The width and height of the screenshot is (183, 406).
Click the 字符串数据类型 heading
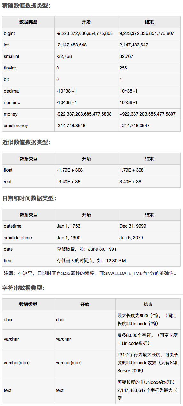(x=23, y=288)
